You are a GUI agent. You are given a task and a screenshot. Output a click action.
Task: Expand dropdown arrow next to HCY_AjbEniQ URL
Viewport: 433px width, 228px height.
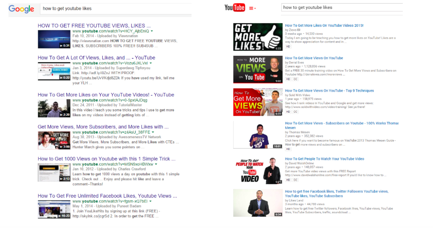pos(152,31)
